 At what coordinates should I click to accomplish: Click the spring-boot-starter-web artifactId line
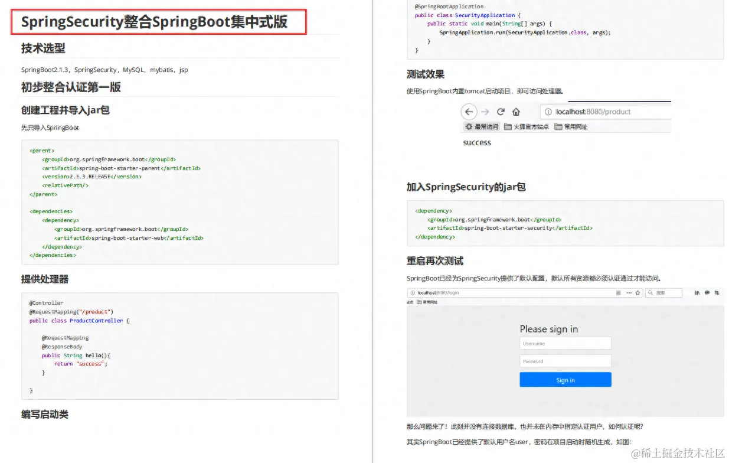click(129, 238)
